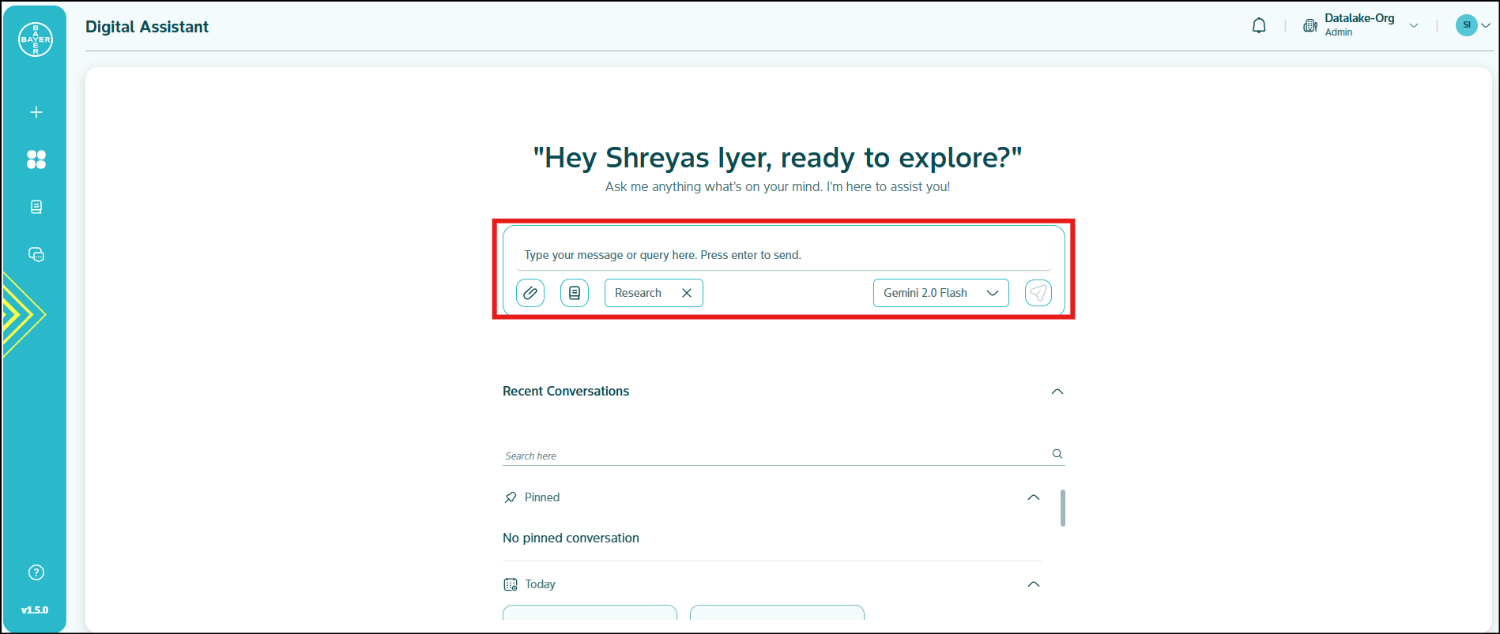Click the prompt library icon beside paperclip
This screenshot has height=634, width=1500.
coord(575,293)
